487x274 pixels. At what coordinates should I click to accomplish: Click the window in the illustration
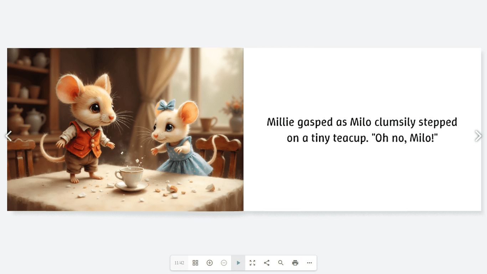(x=214, y=82)
